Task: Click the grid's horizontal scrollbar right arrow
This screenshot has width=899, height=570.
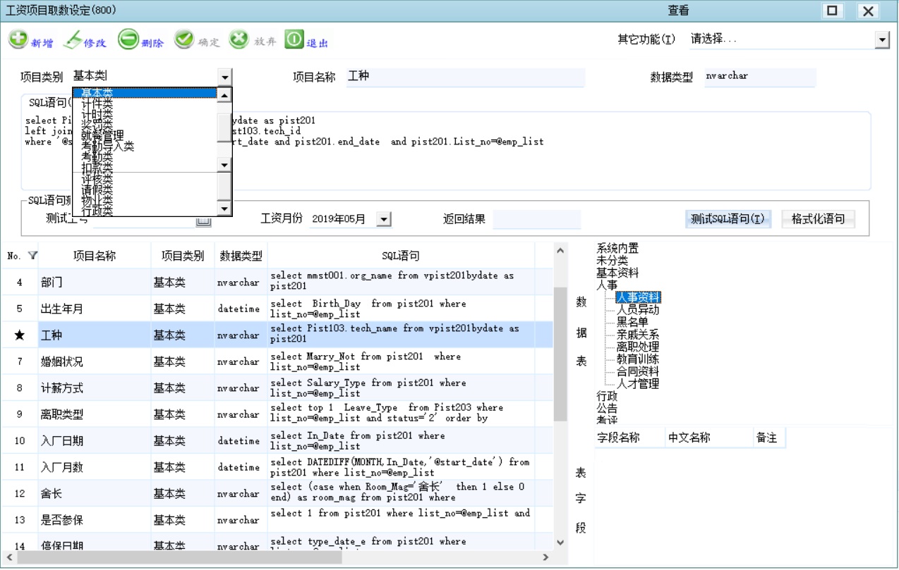Action: (545, 557)
